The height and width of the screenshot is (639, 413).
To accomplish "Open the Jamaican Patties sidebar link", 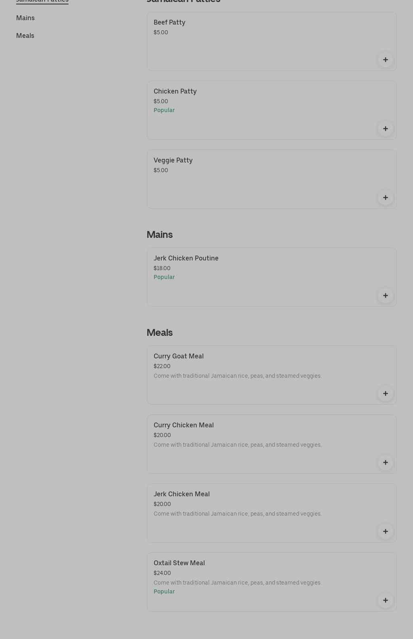I will coord(42,1).
